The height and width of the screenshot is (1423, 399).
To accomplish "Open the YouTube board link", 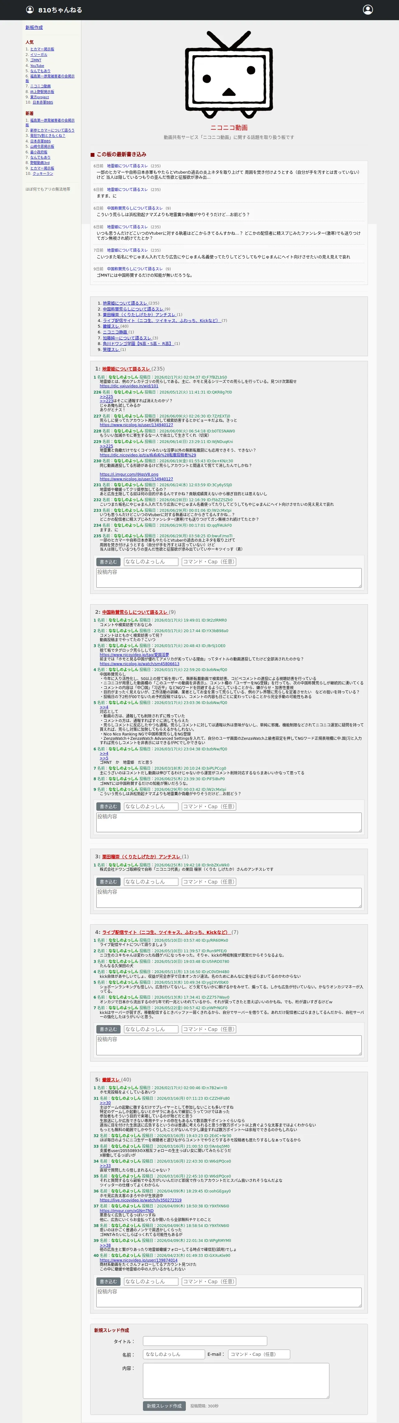I will (37, 66).
